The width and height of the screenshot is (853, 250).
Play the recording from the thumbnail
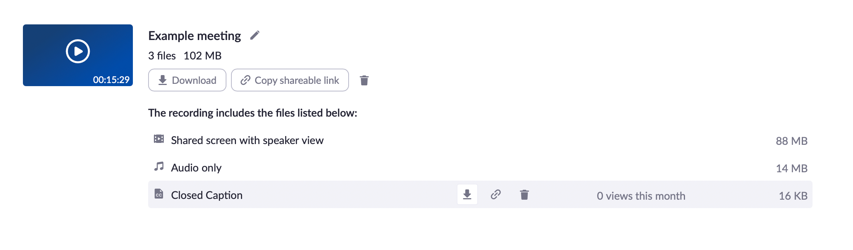point(78,51)
